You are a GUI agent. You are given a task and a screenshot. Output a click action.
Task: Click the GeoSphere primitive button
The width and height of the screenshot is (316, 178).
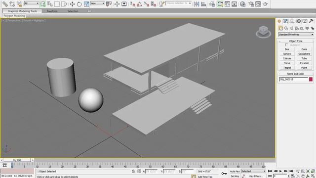pos(304,54)
